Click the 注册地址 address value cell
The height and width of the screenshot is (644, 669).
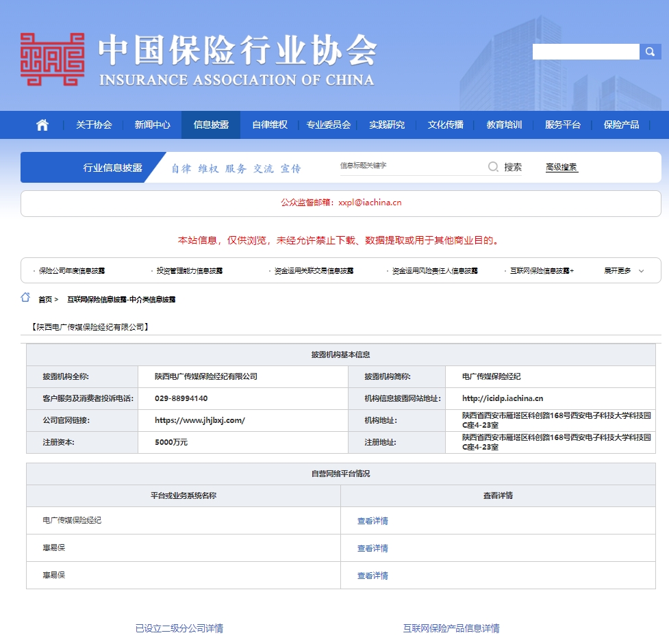551,442
